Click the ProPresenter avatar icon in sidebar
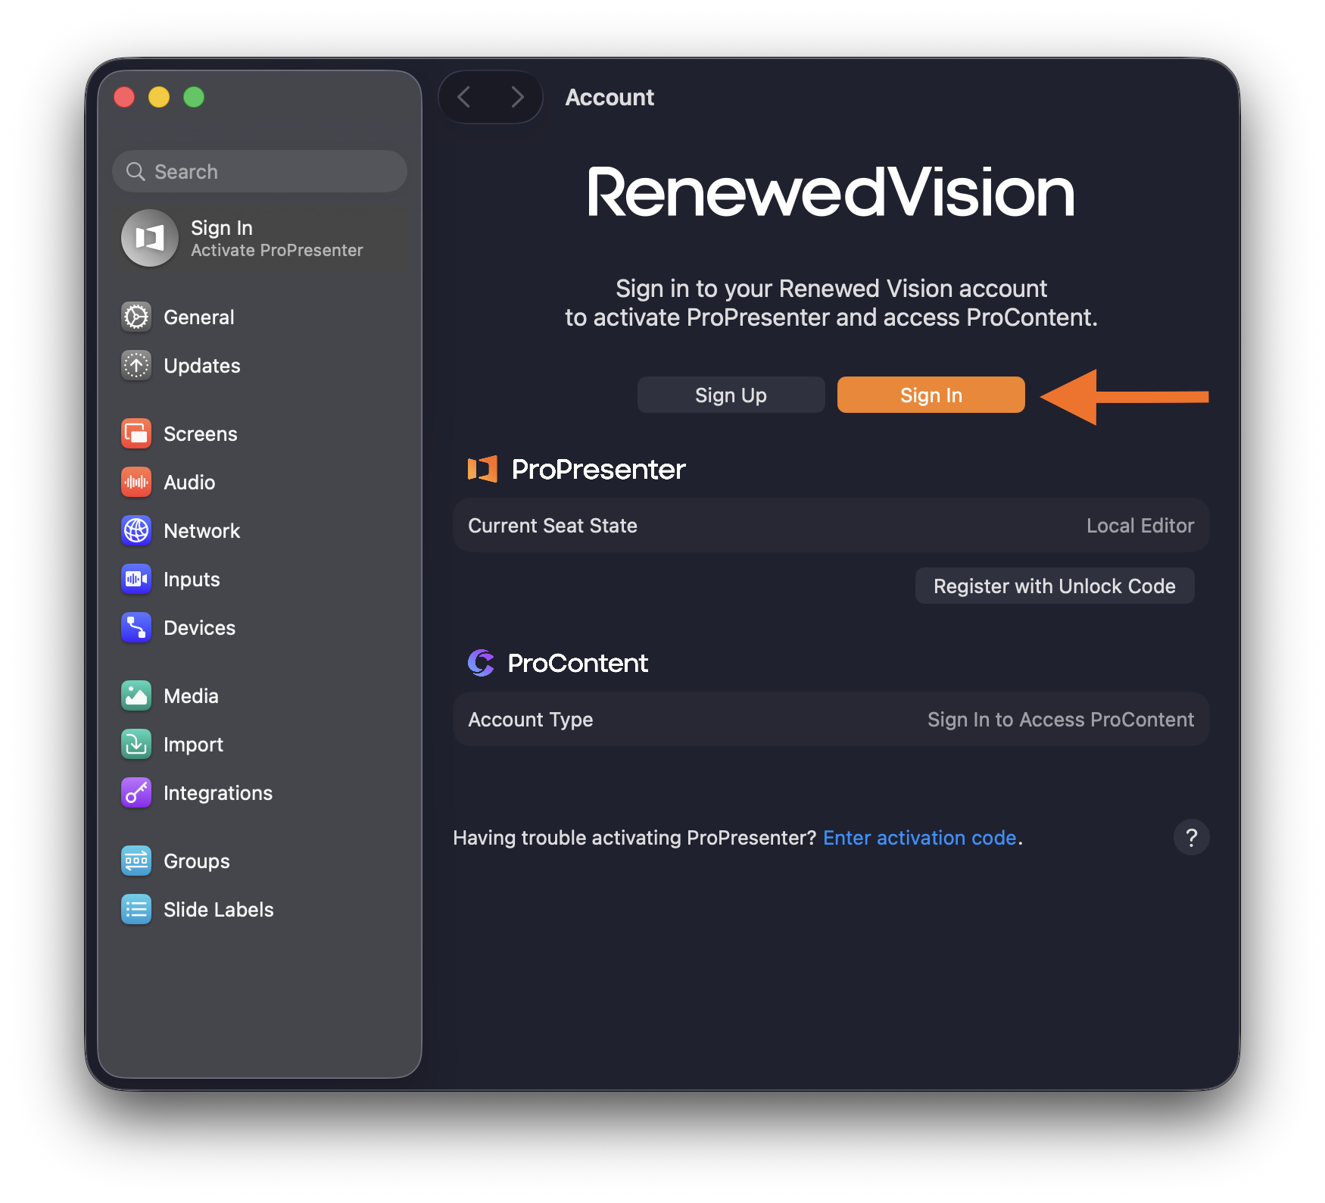Viewport: 1325px width, 1203px height. [x=150, y=238]
